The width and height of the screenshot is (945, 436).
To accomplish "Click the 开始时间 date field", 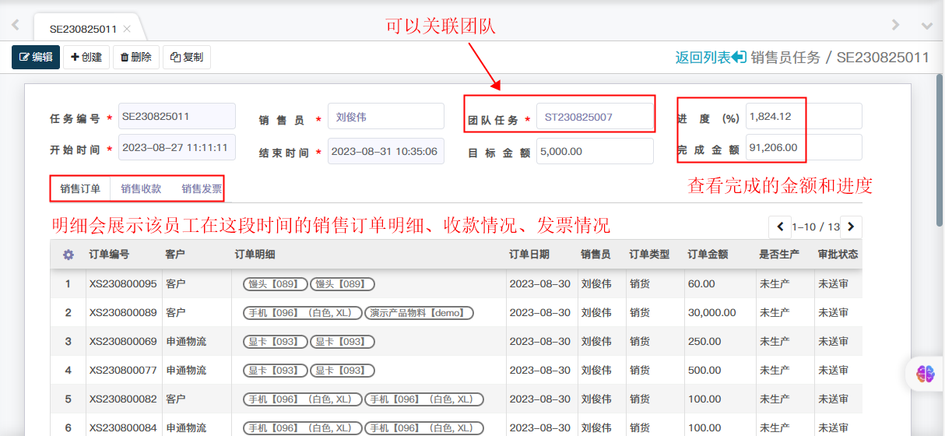I will (x=177, y=147).
